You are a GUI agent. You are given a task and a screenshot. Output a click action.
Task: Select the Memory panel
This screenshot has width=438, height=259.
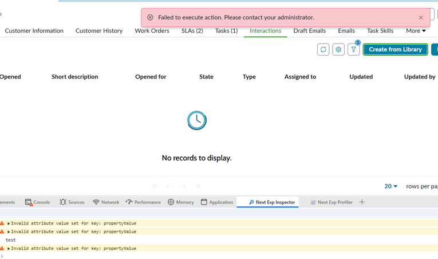[x=181, y=202]
